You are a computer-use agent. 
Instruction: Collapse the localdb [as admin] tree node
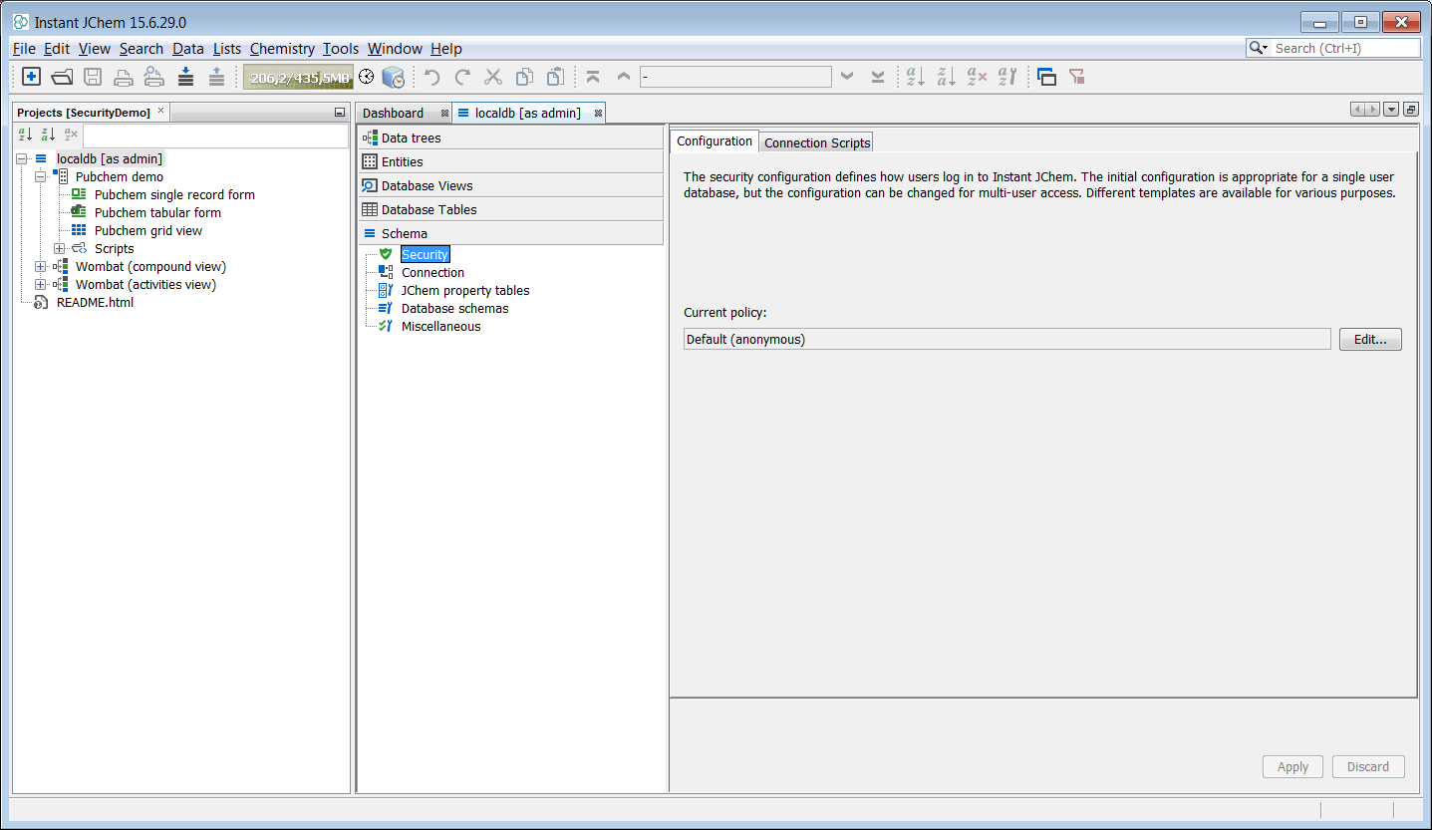click(x=22, y=159)
